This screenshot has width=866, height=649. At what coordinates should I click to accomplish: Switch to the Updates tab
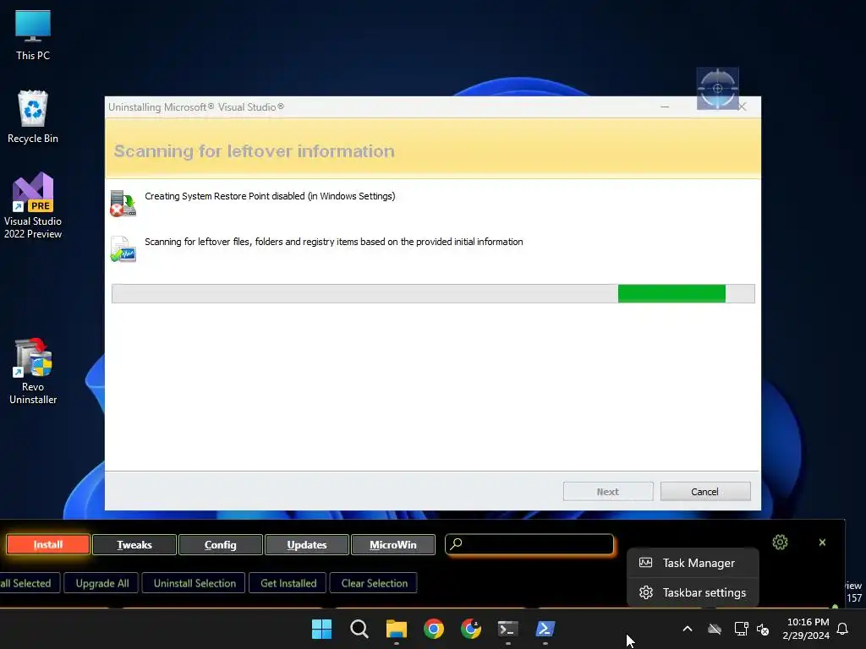tap(306, 545)
